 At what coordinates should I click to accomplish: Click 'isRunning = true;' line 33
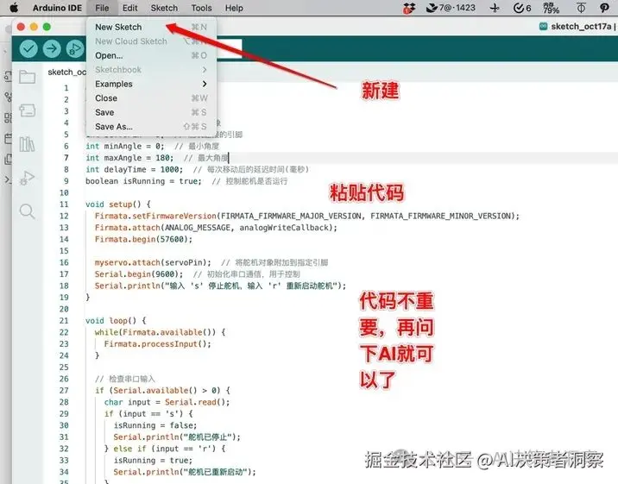[153, 461]
